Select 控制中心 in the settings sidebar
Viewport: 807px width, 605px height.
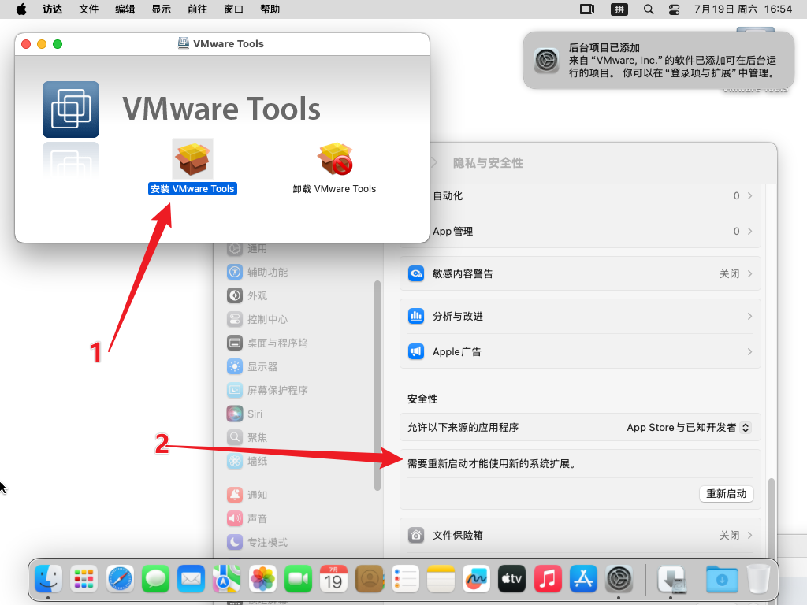tap(300, 320)
